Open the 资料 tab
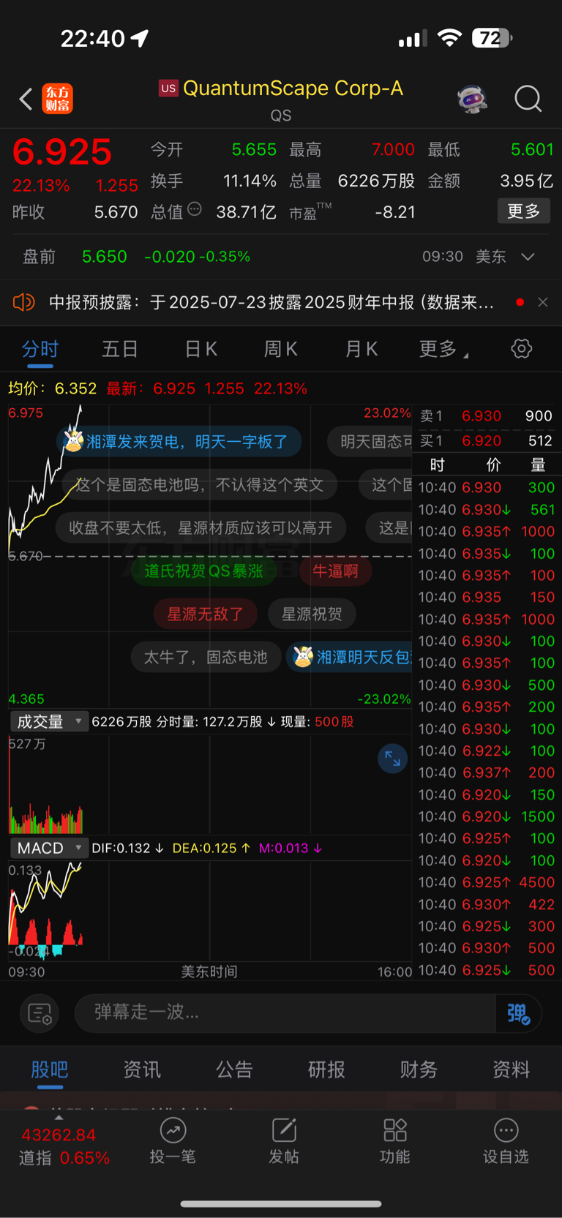Screen dimensions: 562x1218 coord(511,1069)
